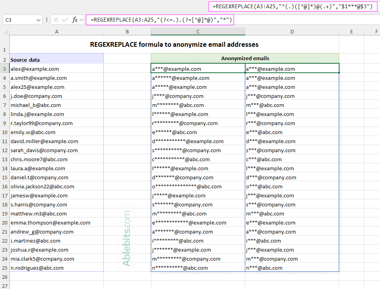Select cell alex25@example.com

[x=57, y=87]
